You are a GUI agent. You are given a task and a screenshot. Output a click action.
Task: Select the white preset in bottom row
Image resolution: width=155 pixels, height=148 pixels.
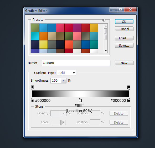[x=94, y=51]
